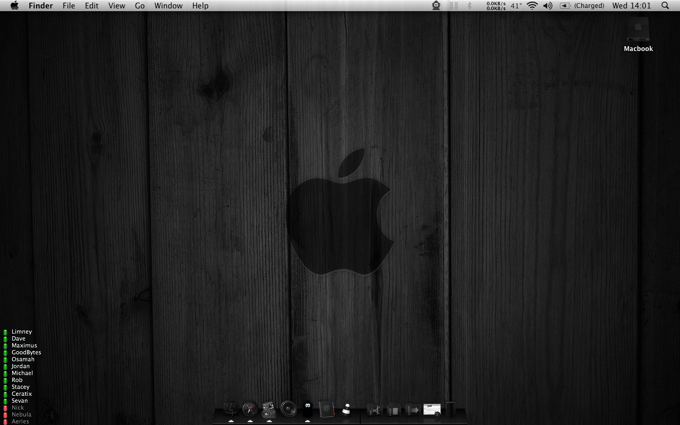Launch Safari compass icon in Dock
680x425 pixels.
click(x=250, y=410)
